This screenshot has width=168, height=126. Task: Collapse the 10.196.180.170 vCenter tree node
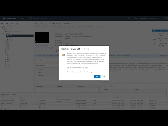pyautogui.click(x=1, y=27)
